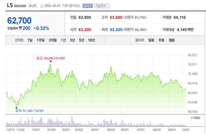Click the blue 최저 51,300 low marker
206x134 pixels.
click(x=16, y=108)
